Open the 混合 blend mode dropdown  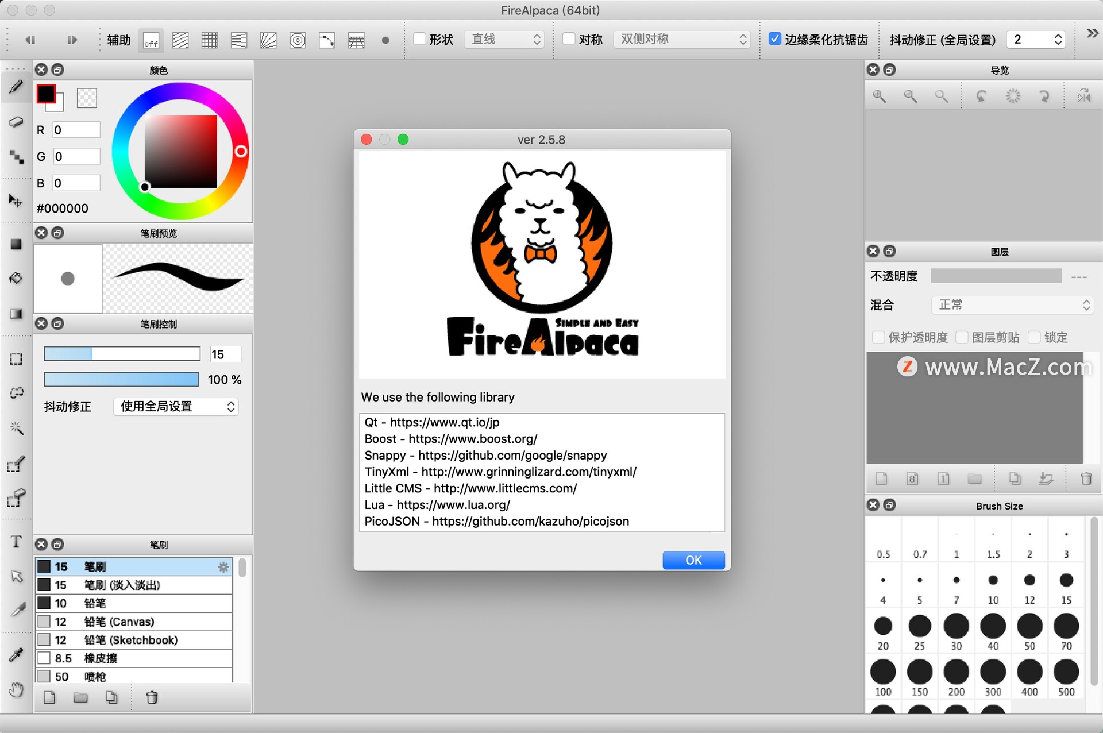click(x=1012, y=305)
